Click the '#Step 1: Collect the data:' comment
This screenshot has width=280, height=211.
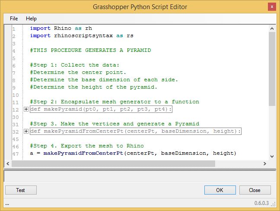tap(74, 65)
